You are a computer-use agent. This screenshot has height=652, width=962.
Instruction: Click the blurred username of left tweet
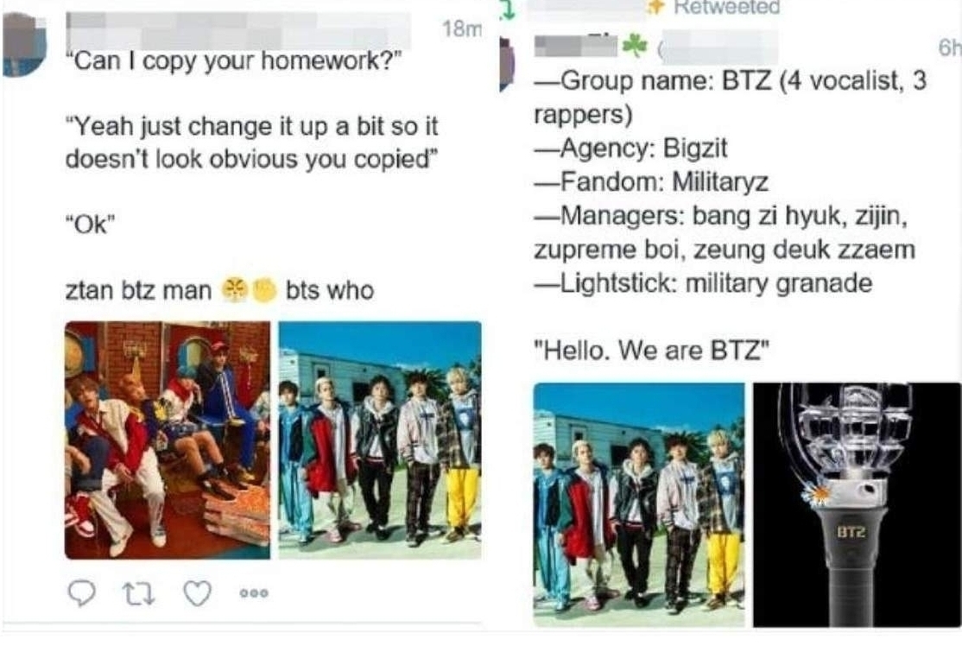[238, 29]
